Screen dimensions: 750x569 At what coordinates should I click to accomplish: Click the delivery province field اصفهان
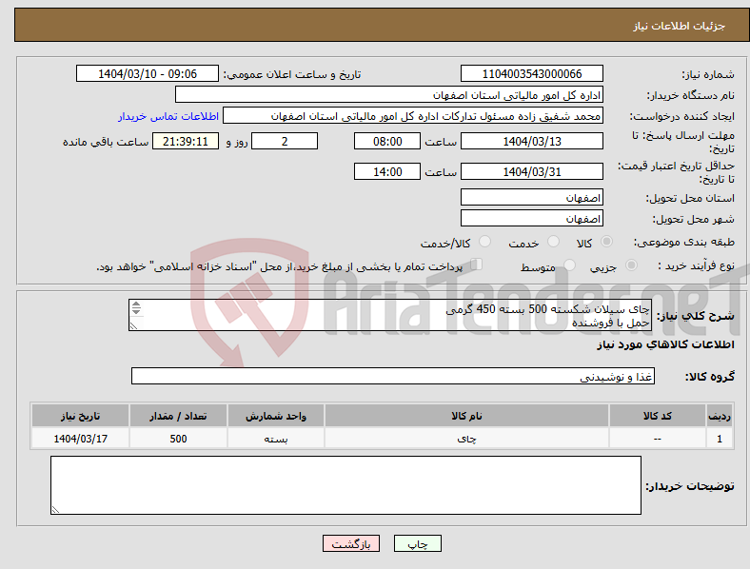(532, 198)
